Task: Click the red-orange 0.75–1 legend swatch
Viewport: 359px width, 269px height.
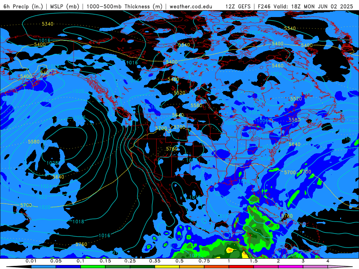Action: click(x=216, y=267)
